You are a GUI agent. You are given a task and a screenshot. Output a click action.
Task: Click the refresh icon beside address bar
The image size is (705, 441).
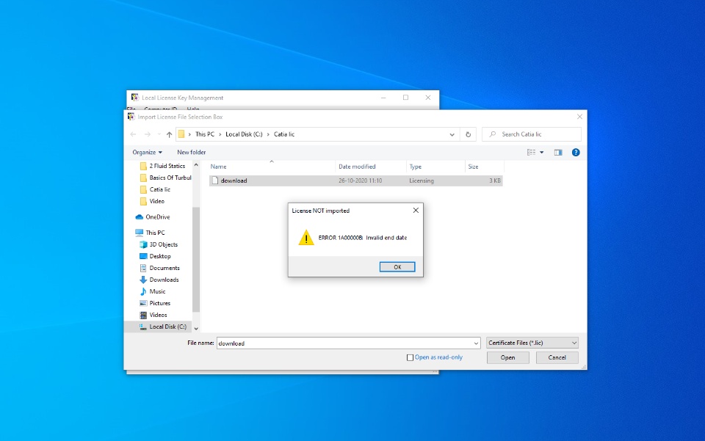[468, 134]
